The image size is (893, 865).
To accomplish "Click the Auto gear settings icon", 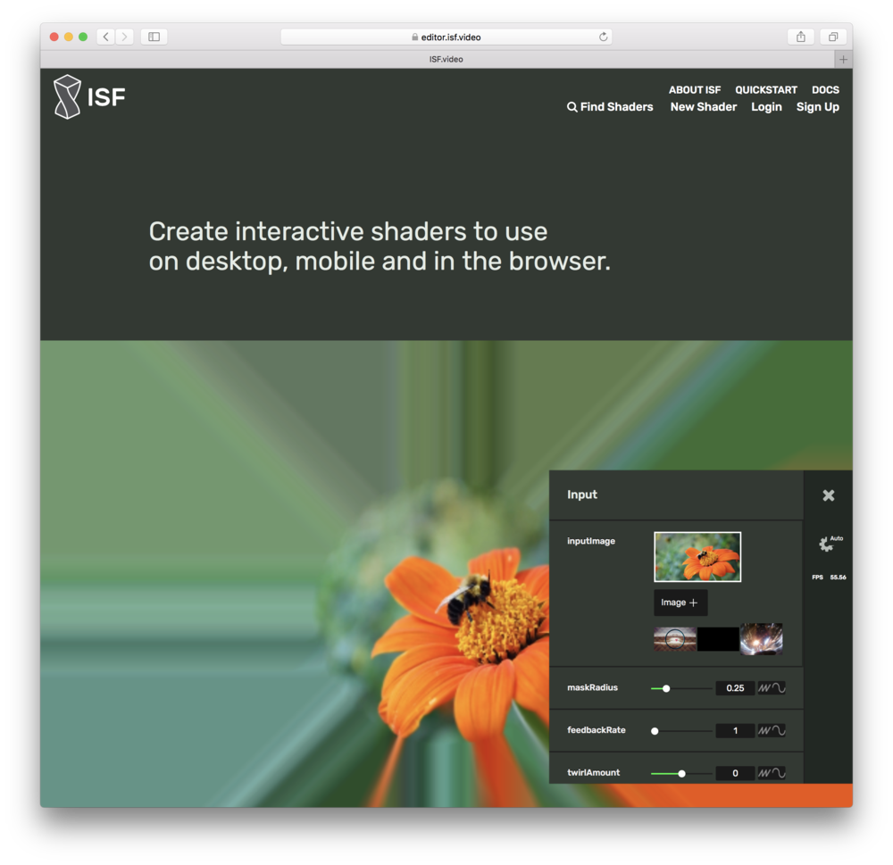I will (826, 544).
